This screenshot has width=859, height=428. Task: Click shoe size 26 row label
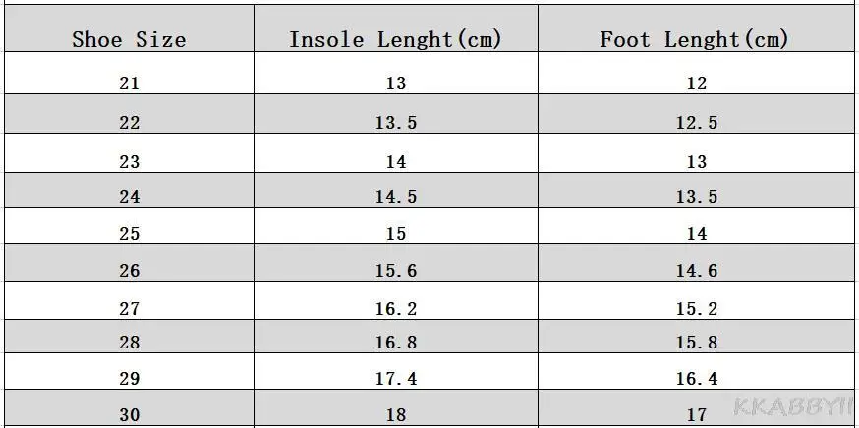129,271
